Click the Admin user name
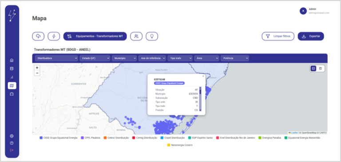 coord(313,9)
